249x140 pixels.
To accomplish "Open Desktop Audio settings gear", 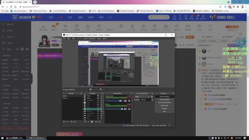I will tap(129, 101).
